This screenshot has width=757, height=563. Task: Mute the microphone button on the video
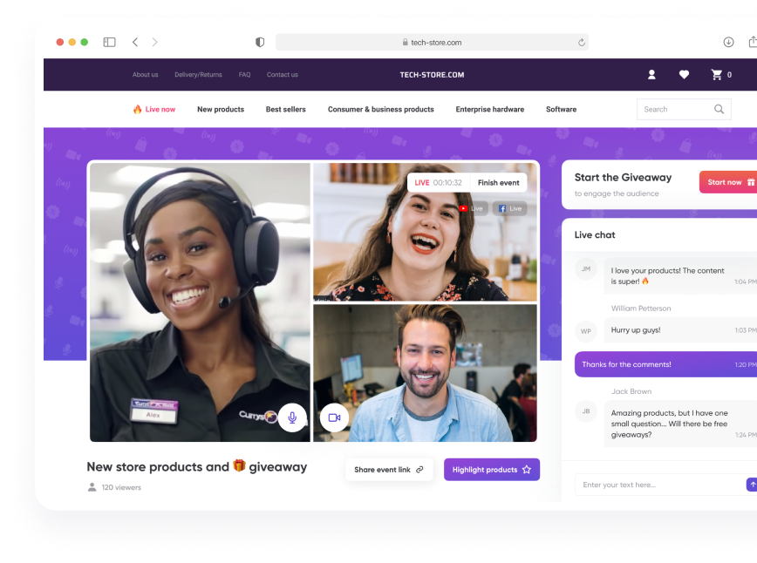coord(292,417)
